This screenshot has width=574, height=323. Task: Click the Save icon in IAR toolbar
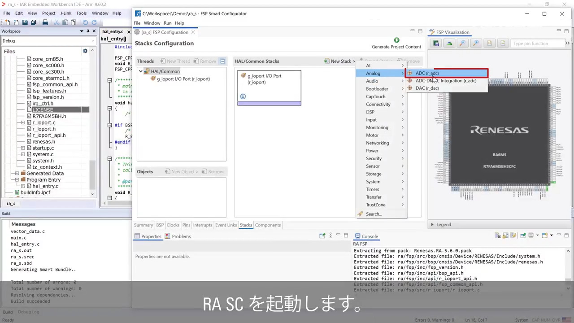point(25,22)
